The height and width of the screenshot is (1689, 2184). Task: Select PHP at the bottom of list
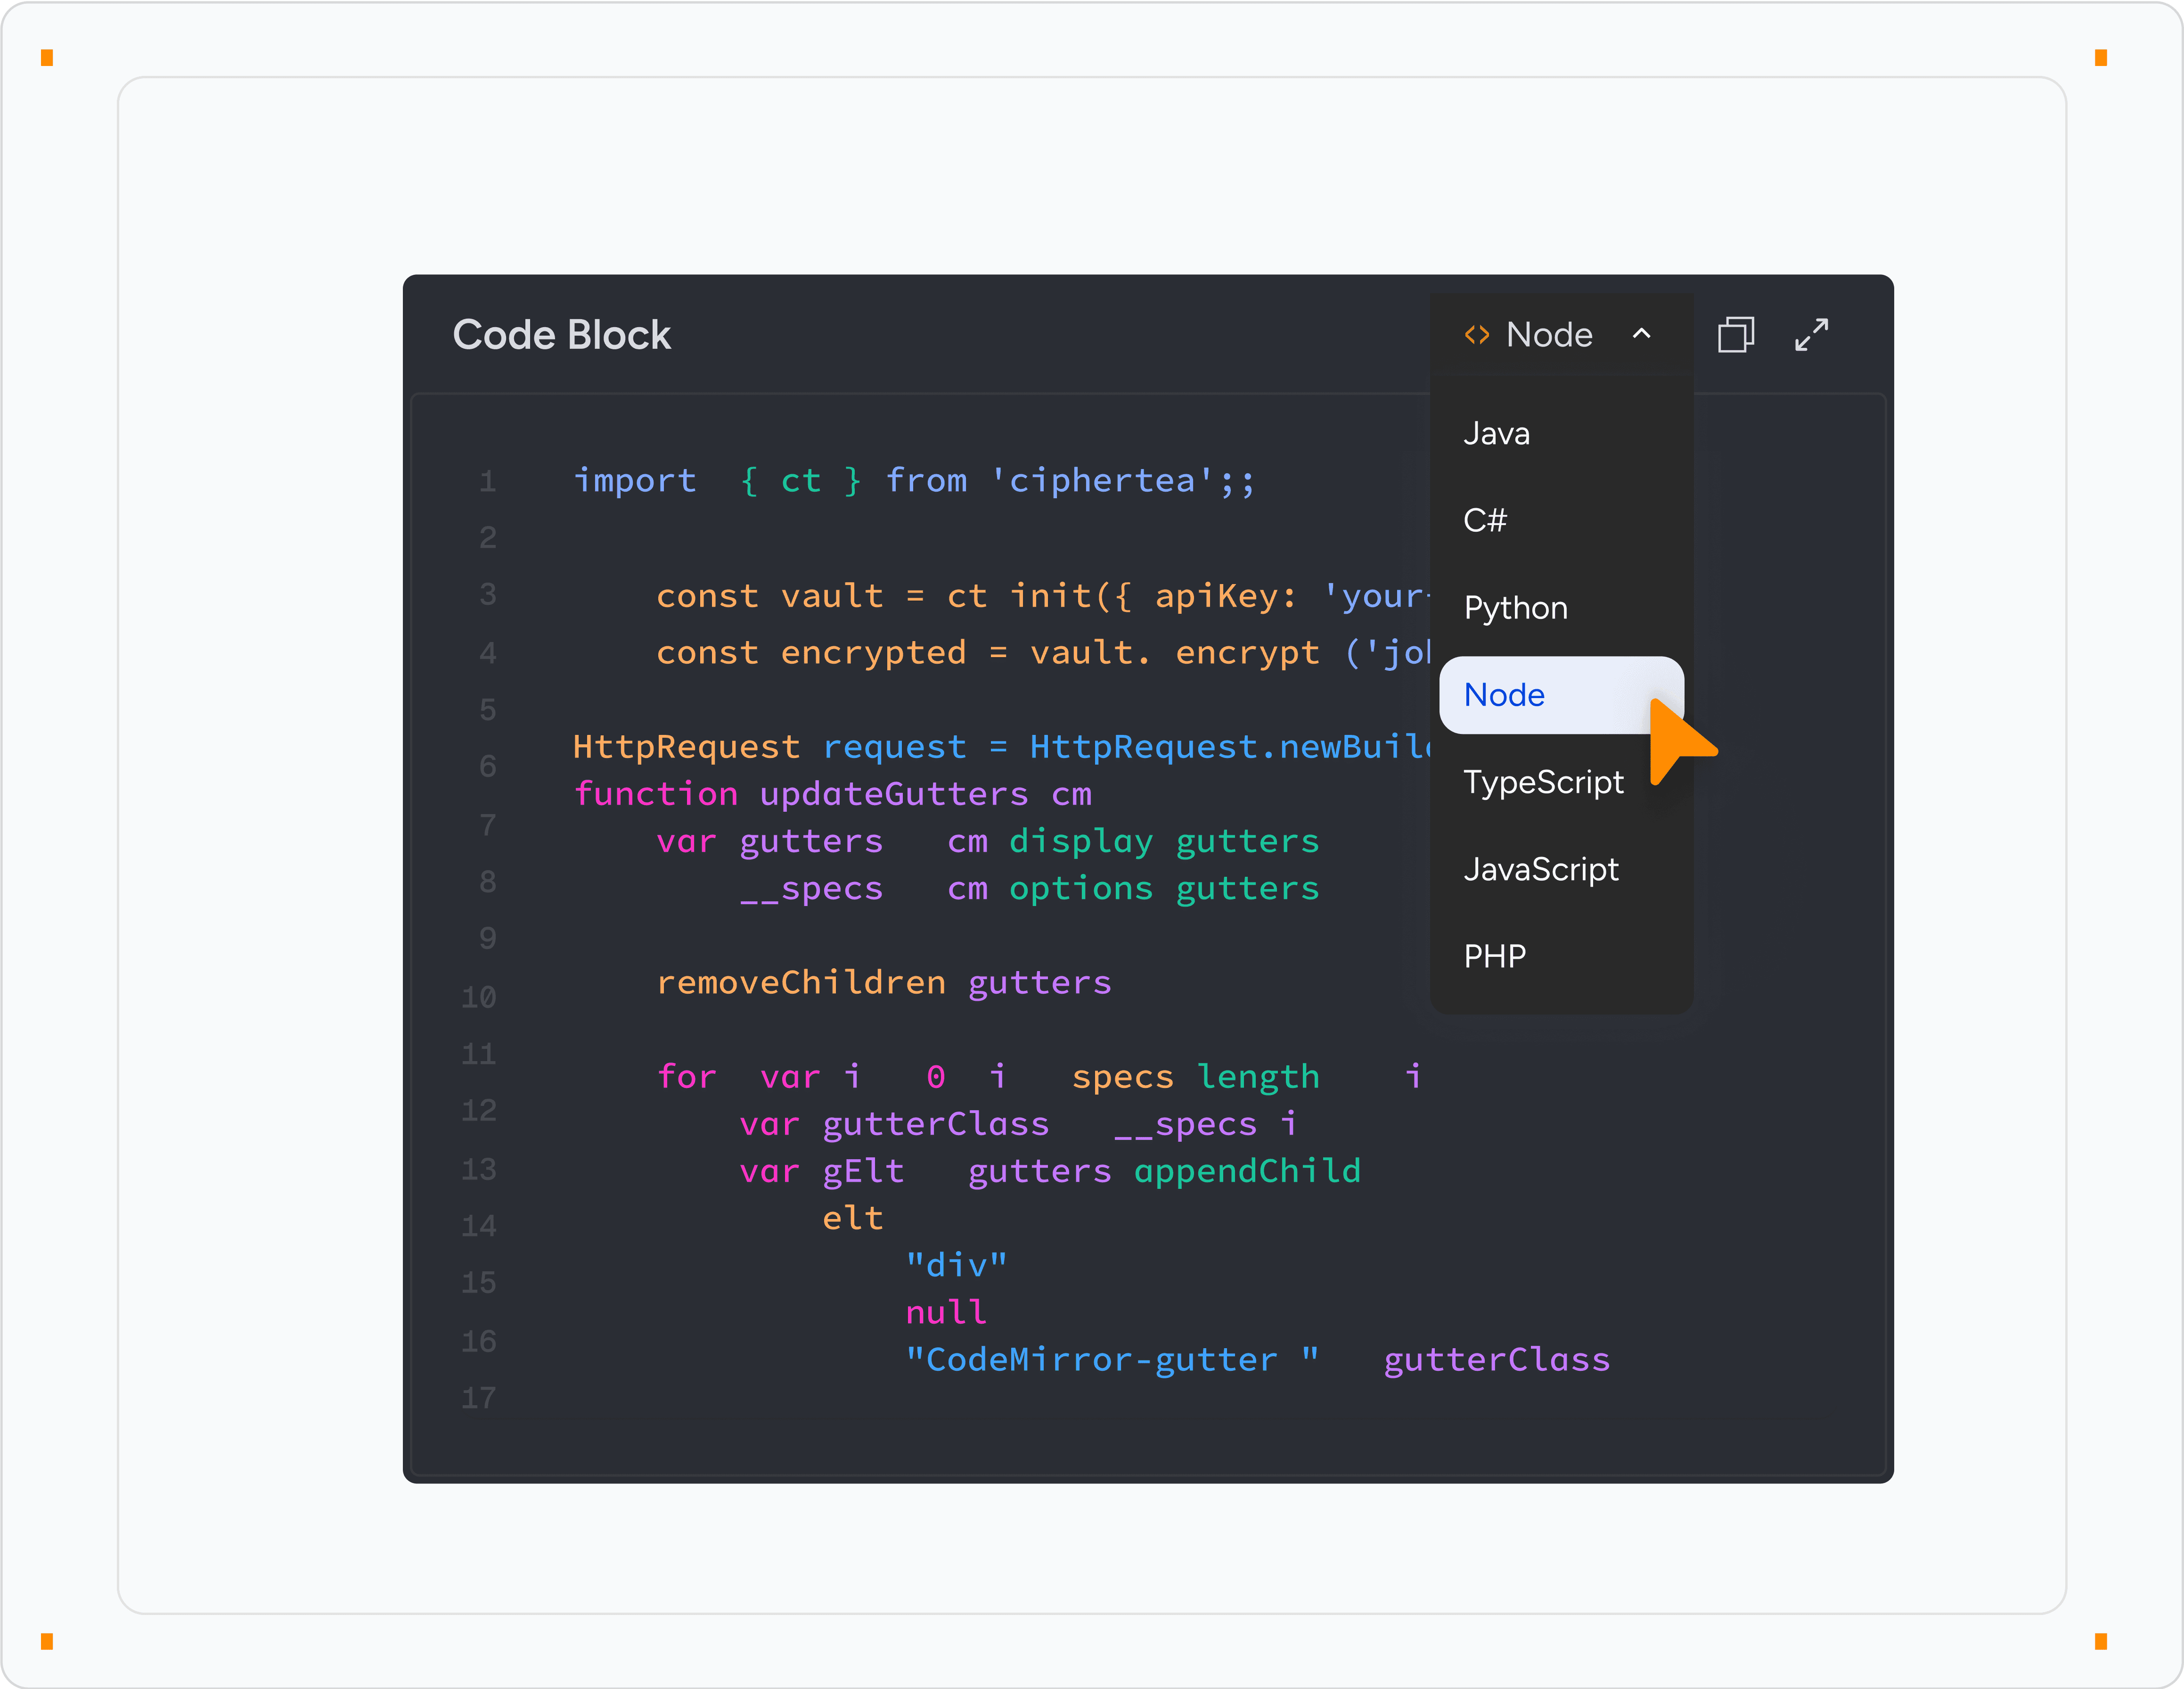(1494, 956)
